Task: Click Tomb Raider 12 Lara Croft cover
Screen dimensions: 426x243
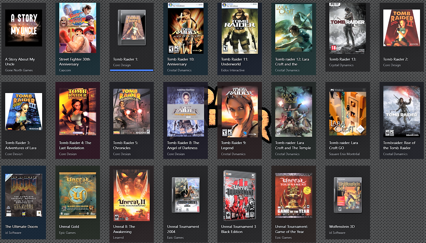Action: point(294,28)
